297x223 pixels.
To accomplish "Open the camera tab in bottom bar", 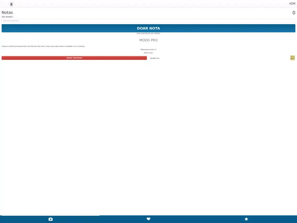I will (x=50, y=219).
